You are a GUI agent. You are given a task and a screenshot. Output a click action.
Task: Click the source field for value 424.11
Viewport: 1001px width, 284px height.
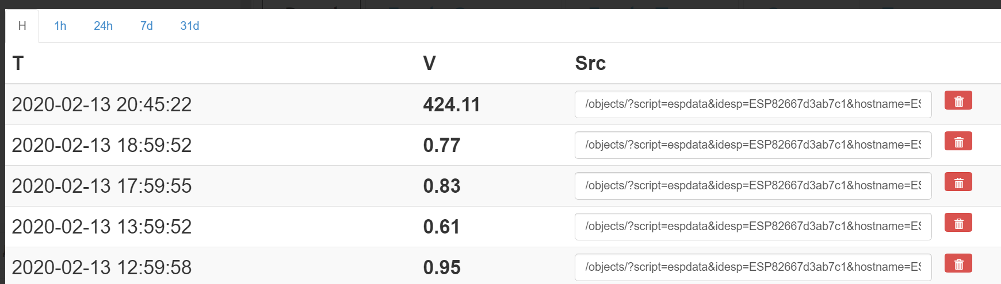[752, 104]
